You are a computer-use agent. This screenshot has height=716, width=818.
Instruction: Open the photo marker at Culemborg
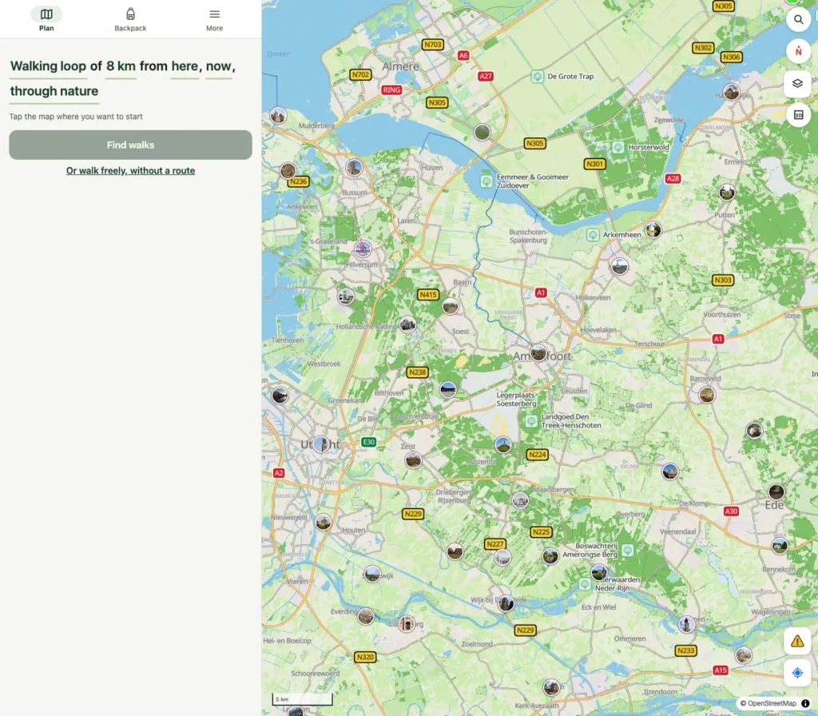point(407,623)
